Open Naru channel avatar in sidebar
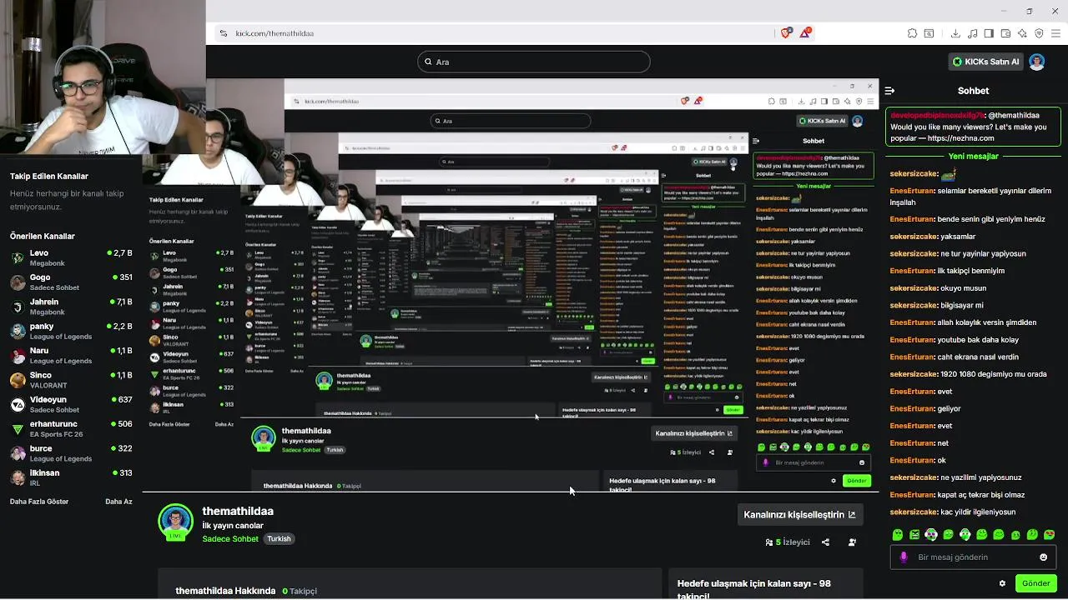The image size is (1068, 600). [18, 356]
